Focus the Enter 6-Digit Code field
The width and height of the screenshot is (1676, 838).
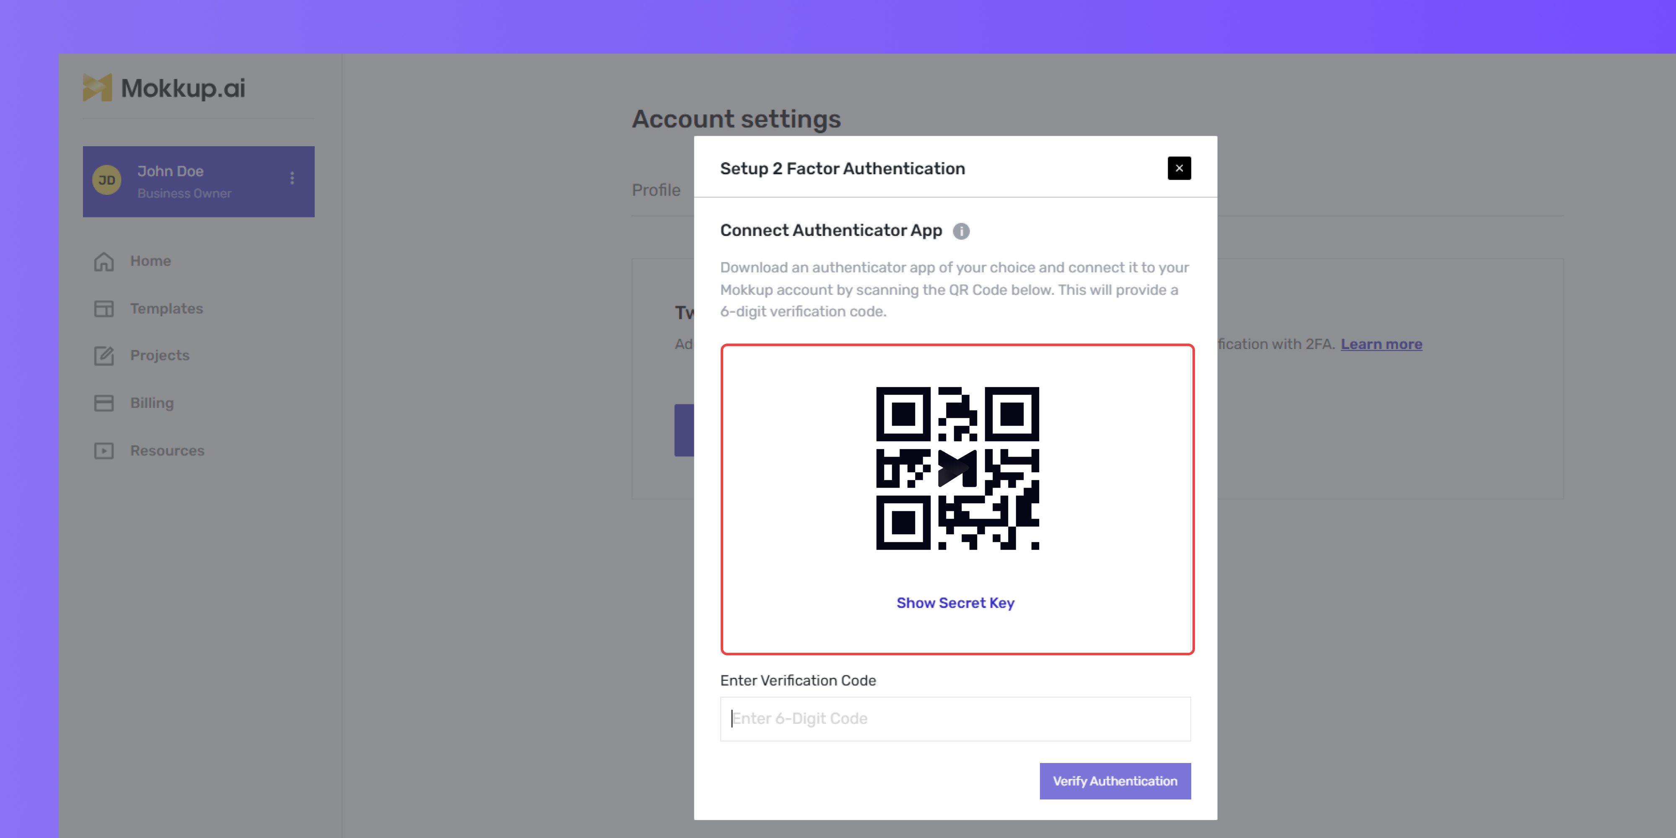coord(955,719)
